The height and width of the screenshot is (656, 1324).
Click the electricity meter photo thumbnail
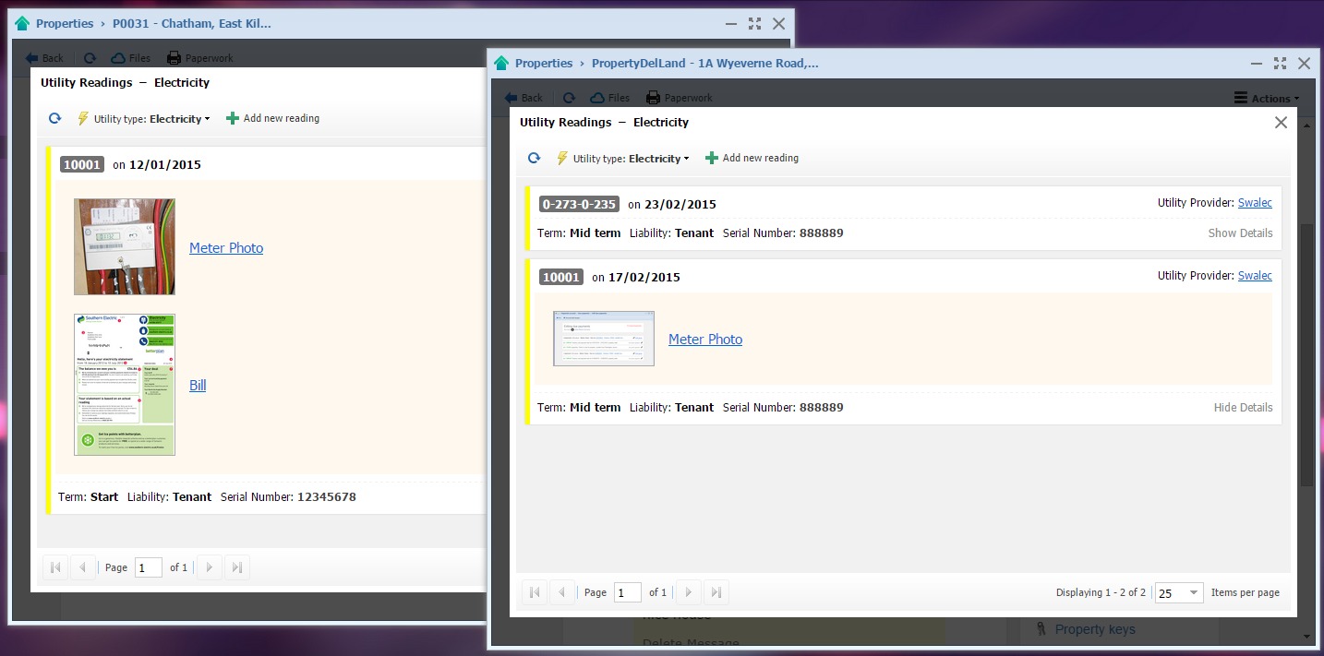125,246
